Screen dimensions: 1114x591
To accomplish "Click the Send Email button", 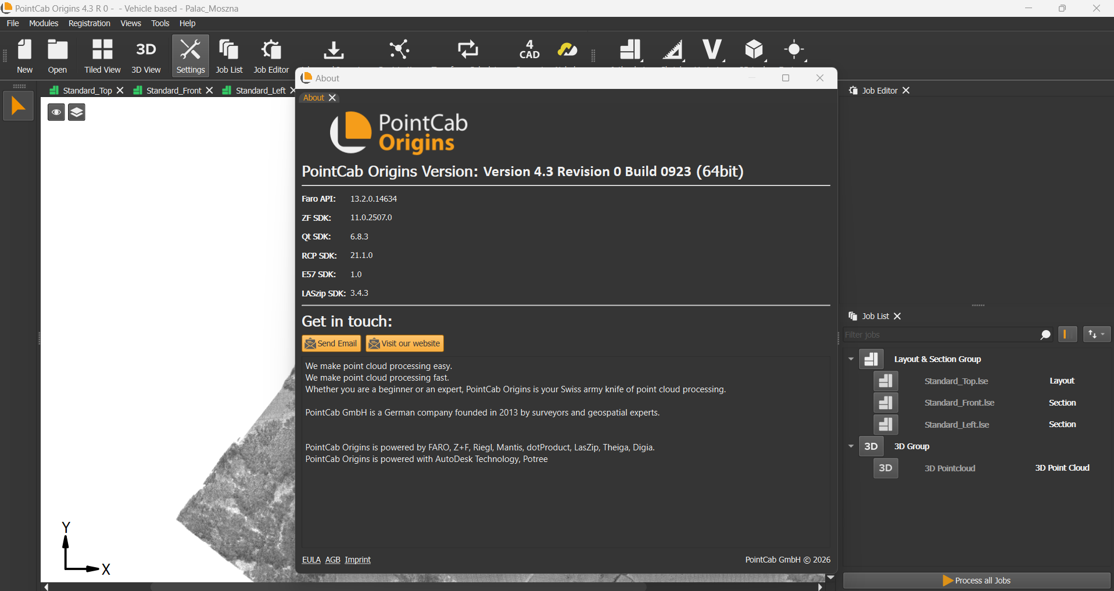I will (331, 343).
